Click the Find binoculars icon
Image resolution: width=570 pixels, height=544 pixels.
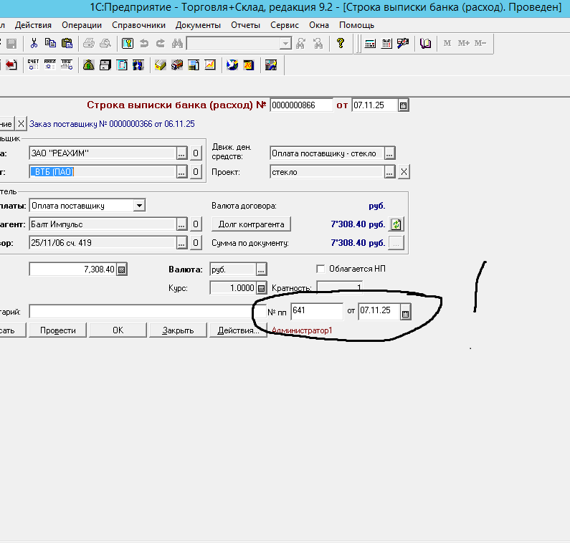(x=177, y=44)
